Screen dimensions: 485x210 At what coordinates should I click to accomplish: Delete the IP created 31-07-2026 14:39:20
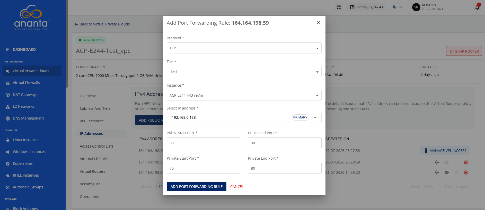pyautogui.click(x=466, y=172)
